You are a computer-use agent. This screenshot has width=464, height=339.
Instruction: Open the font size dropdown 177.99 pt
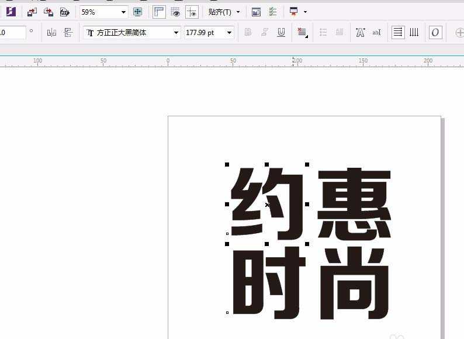[x=229, y=33]
